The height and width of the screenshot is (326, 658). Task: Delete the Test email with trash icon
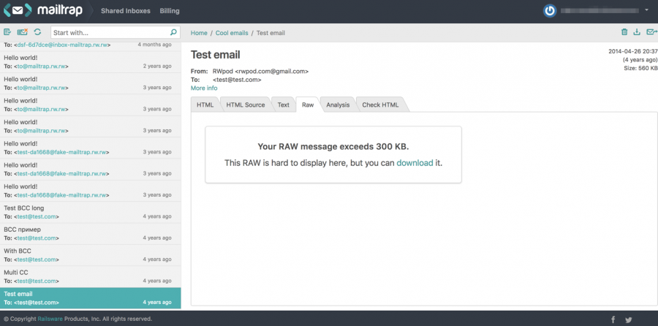click(624, 32)
